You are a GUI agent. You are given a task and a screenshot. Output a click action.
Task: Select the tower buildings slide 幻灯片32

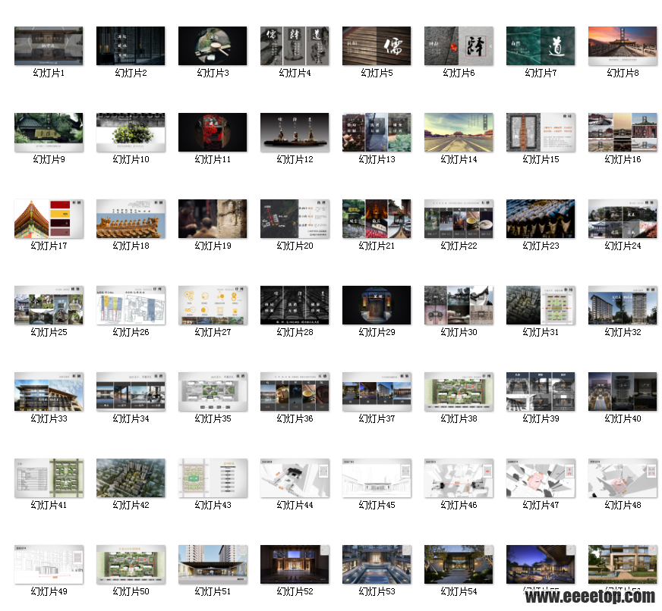623,305
